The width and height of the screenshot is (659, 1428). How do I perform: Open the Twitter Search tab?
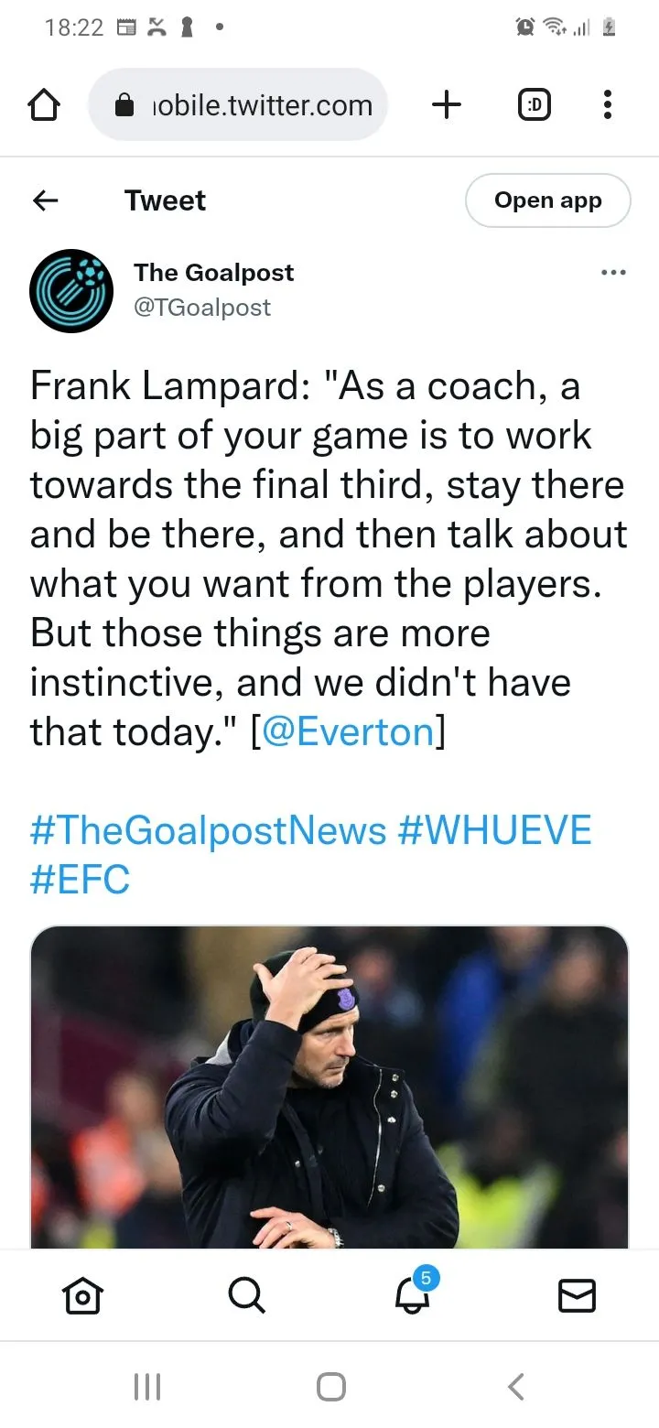tap(246, 1295)
